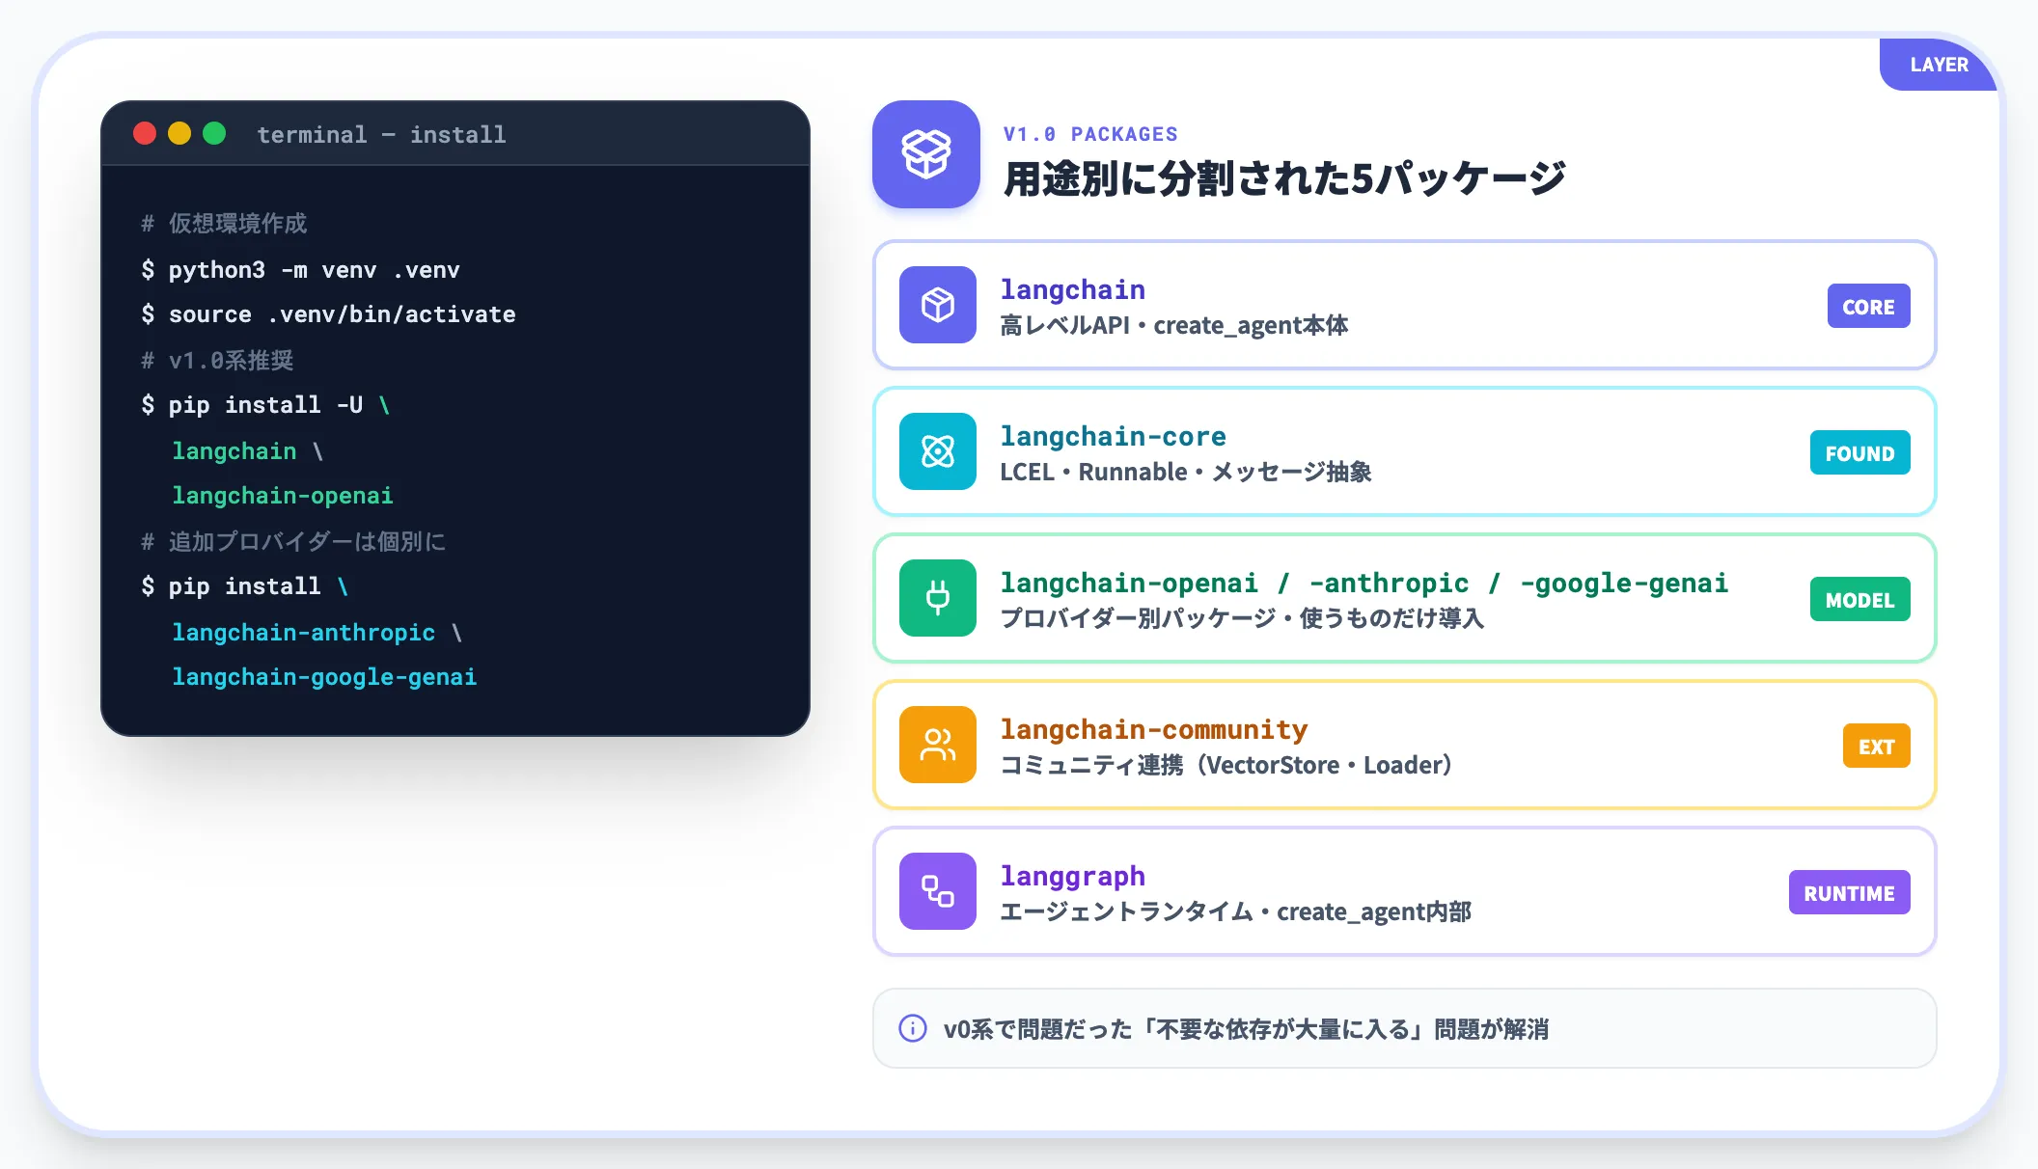The image size is (2038, 1169).
Task: Click the green plug icon for provider packages
Action: click(x=937, y=598)
